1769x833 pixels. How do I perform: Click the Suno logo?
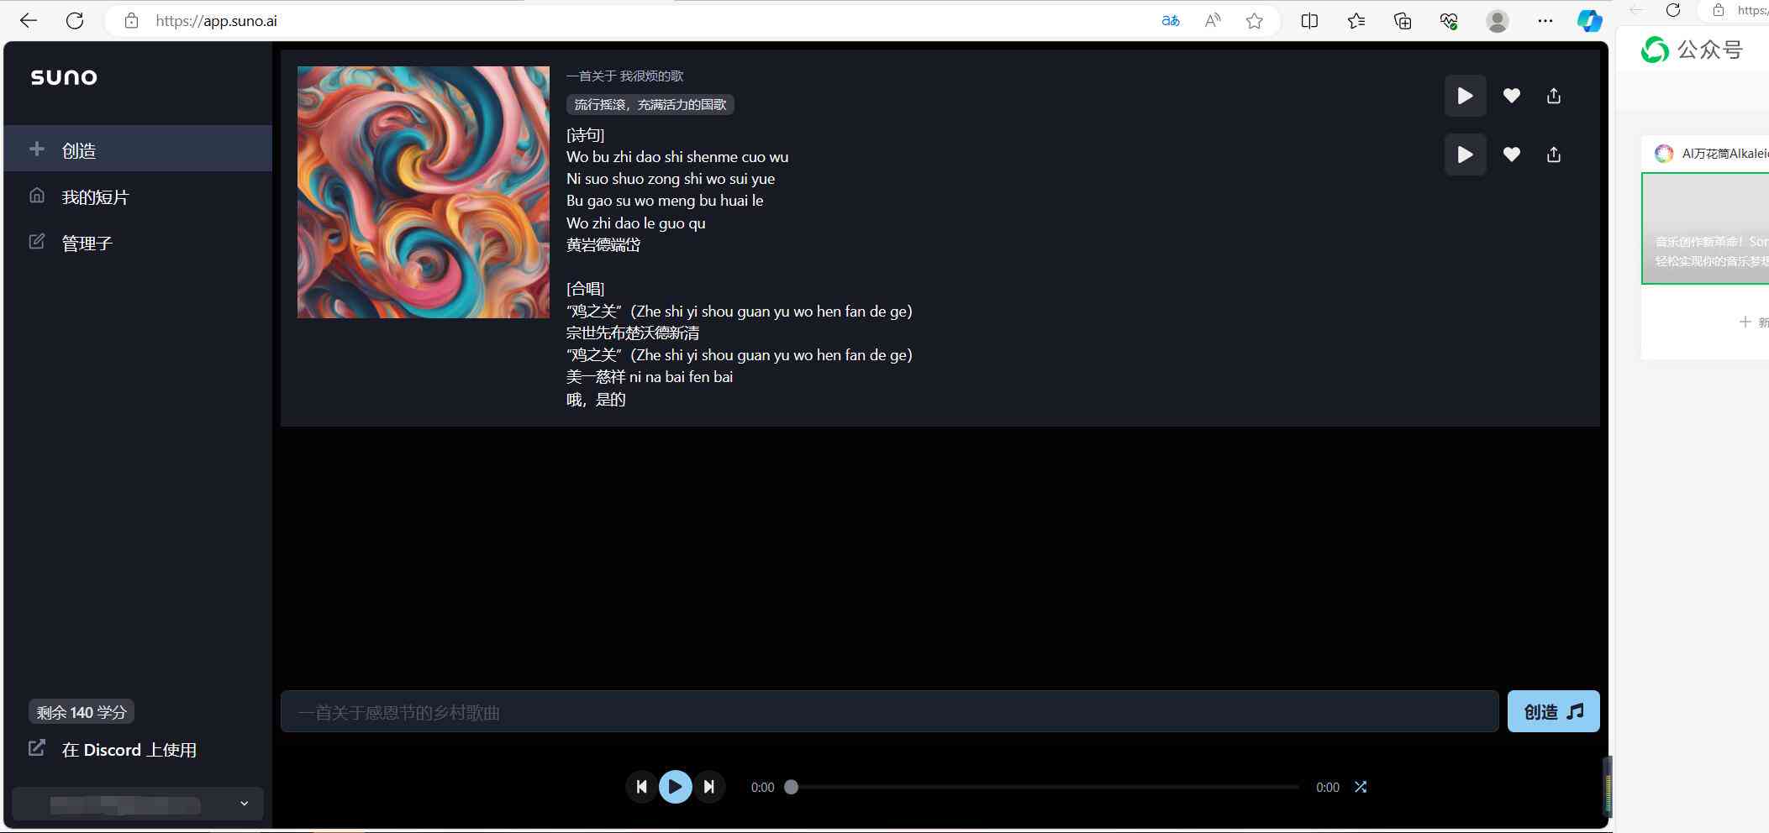tap(64, 77)
